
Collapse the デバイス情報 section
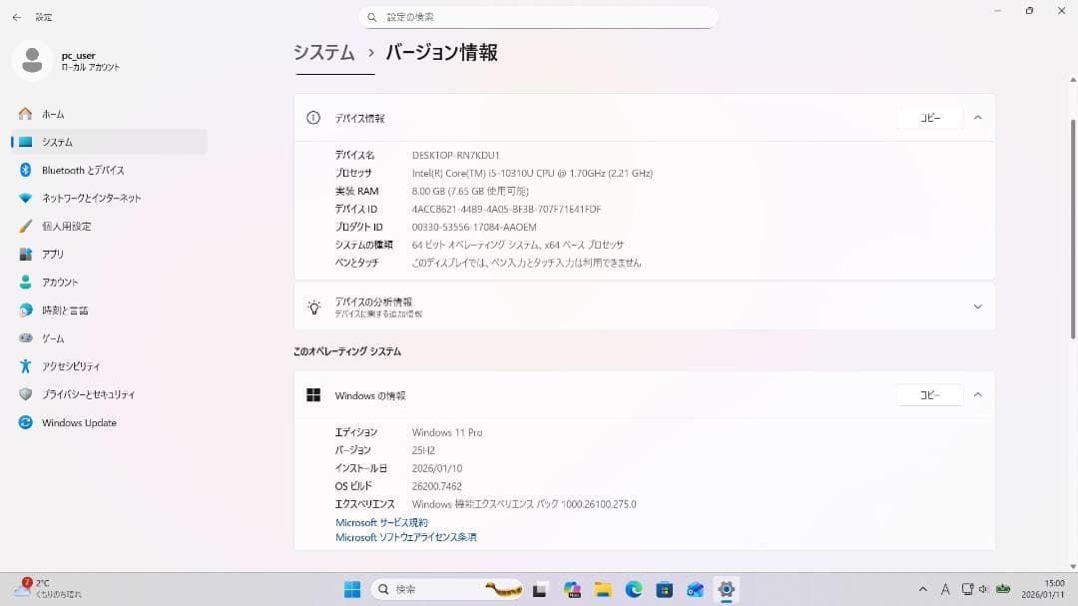977,117
